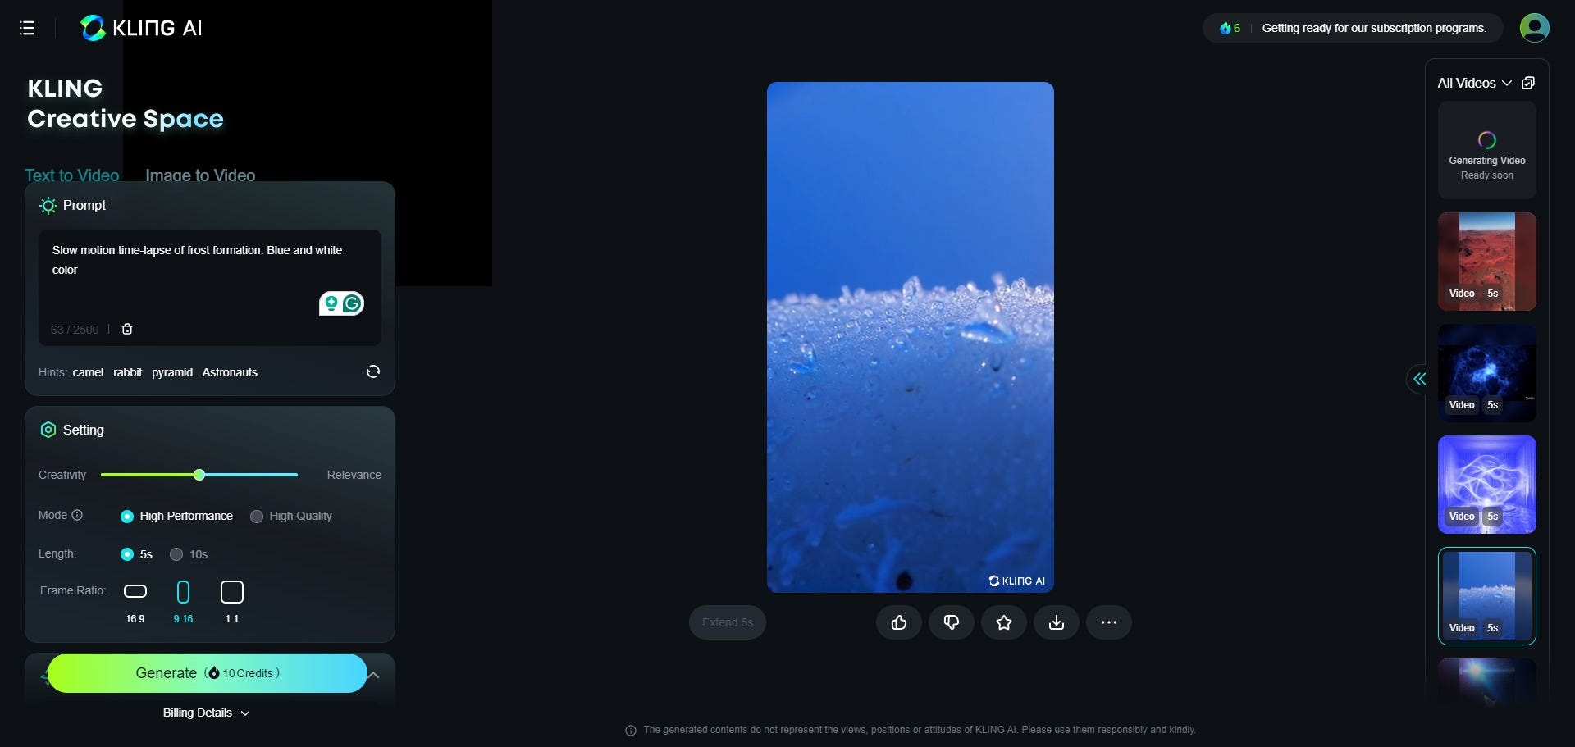Open the user profile avatar
The width and height of the screenshot is (1575, 747).
(x=1534, y=28)
